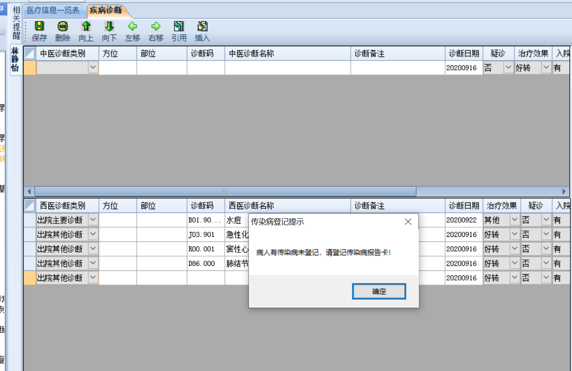Open the 出院其他诊断 dropdown in the J03.901 row
Image resolution: width=572 pixels, height=371 pixels.
coord(93,234)
